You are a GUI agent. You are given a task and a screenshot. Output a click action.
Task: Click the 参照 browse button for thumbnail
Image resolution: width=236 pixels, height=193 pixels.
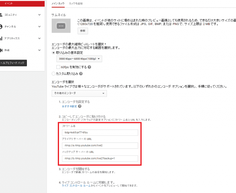click(x=83, y=31)
